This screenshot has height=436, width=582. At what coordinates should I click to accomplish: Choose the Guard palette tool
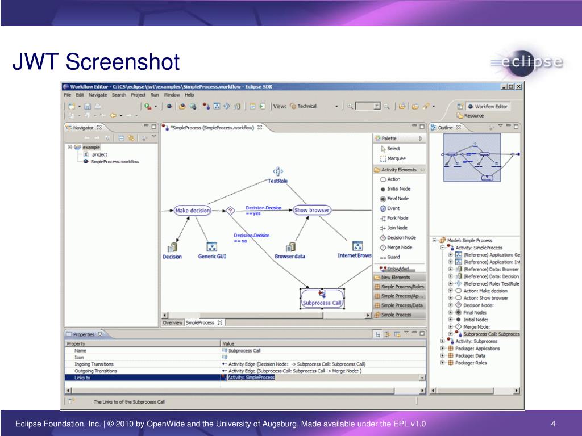click(390, 257)
